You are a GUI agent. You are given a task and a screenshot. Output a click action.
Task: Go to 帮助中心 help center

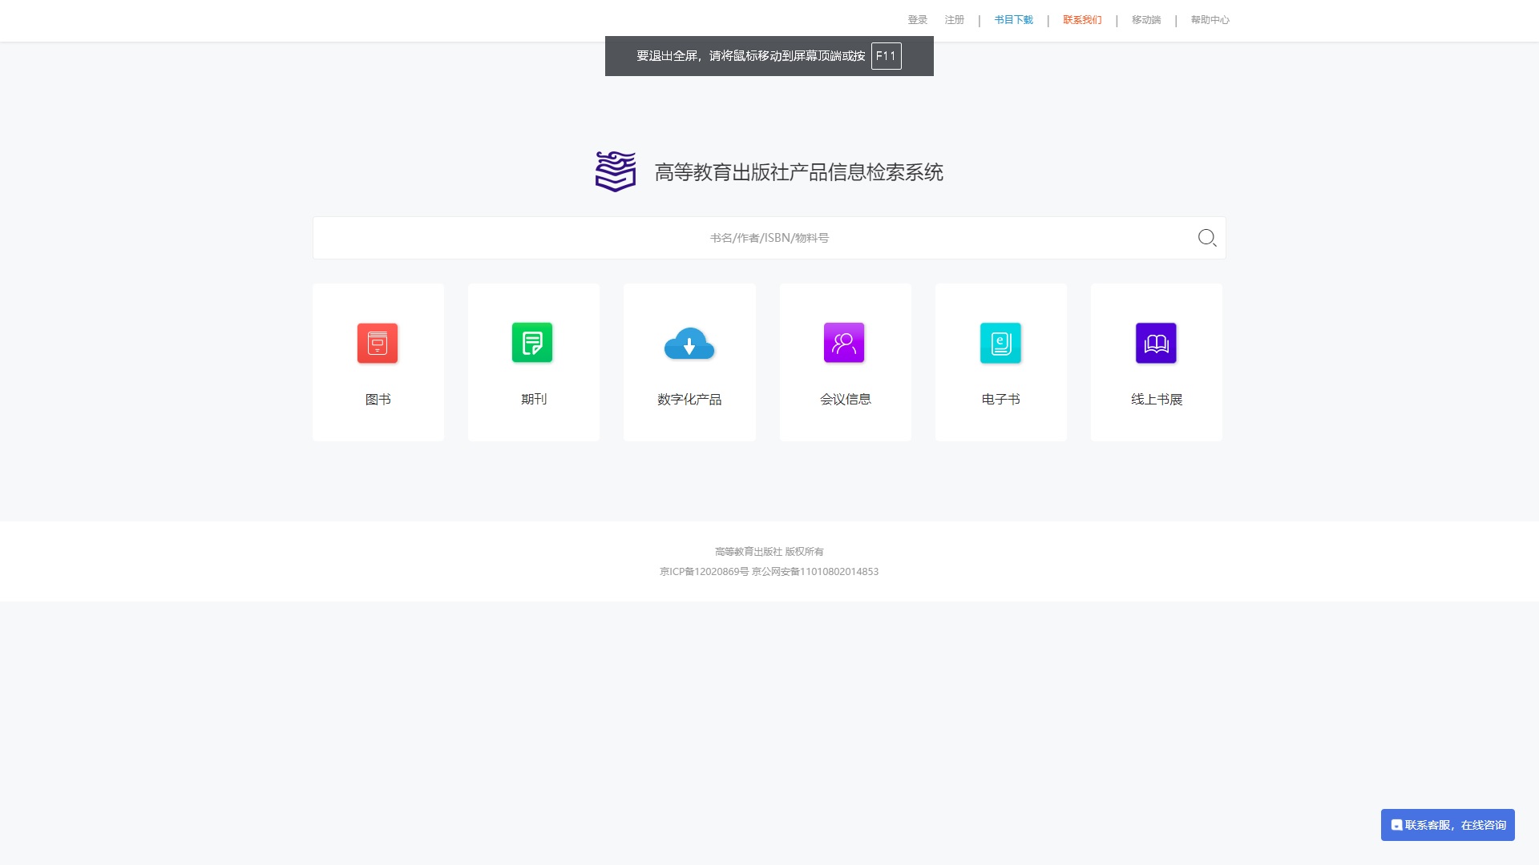click(x=1210, y=20)
